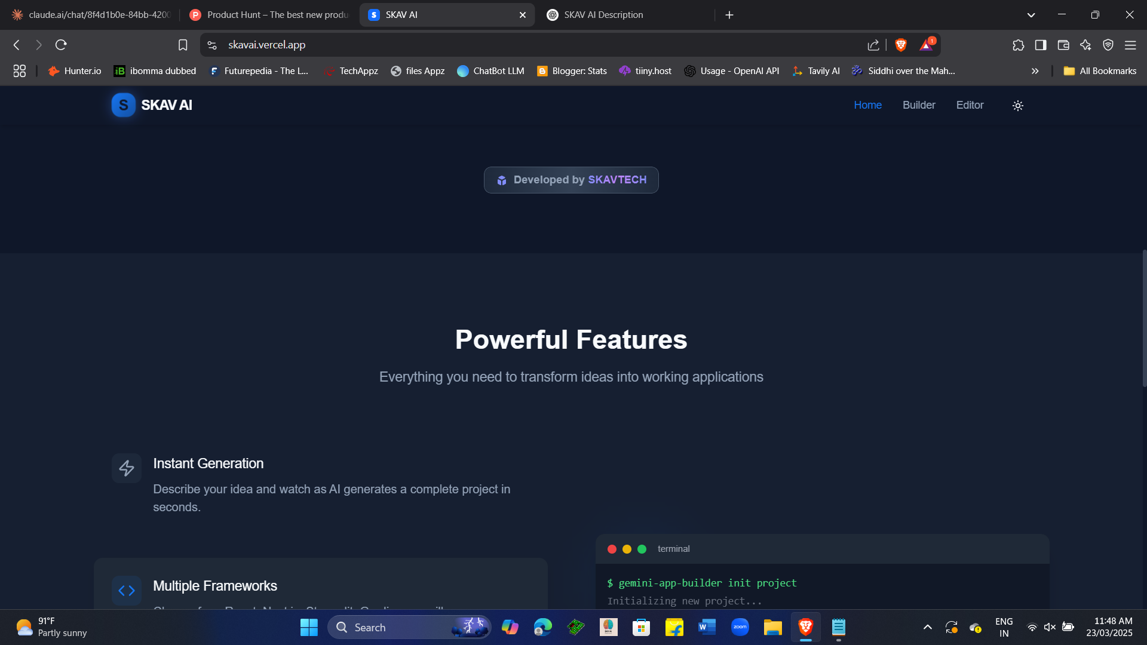Open the Hunter.io bookmark

(75, 71)
